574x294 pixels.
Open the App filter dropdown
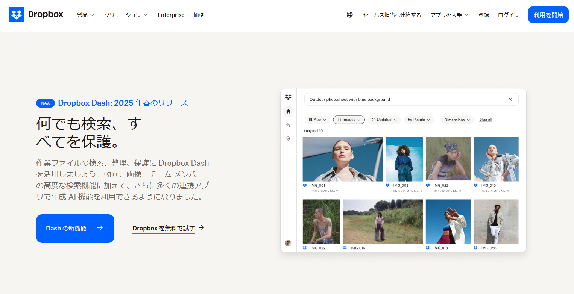[x=317, y=120]
